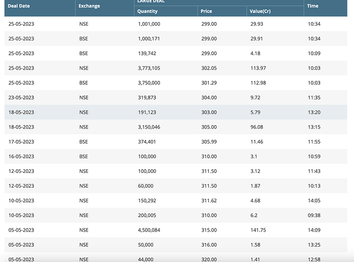
Task: Select the 23-05-2023 deal date cell
Action: pyautogui.click(x=21, y=97)
